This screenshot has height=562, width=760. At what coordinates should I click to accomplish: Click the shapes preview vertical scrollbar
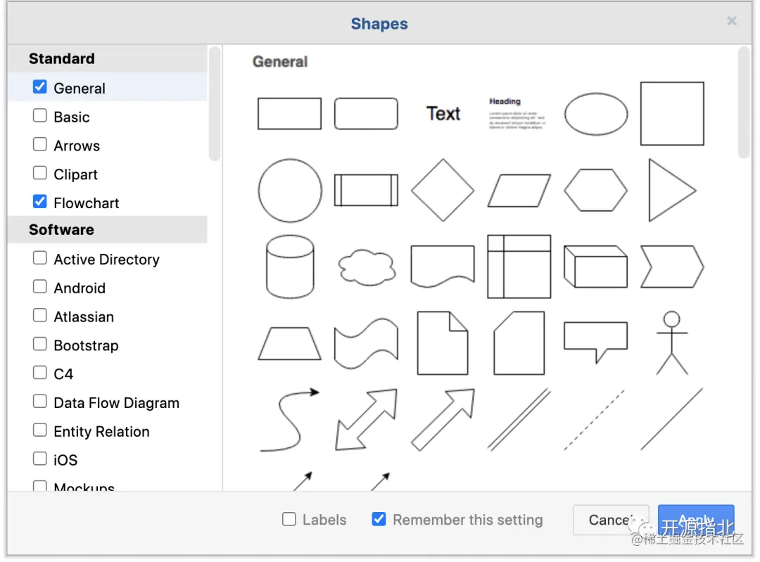click(x=744, y=103)
